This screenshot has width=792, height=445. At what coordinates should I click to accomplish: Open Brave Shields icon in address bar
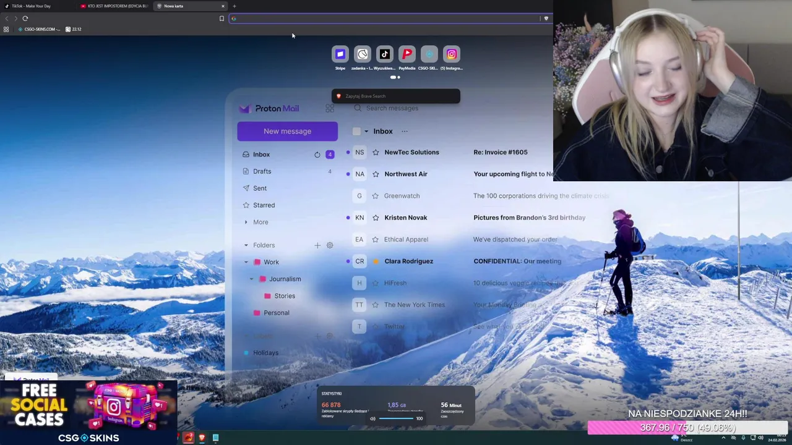(546, 19)
